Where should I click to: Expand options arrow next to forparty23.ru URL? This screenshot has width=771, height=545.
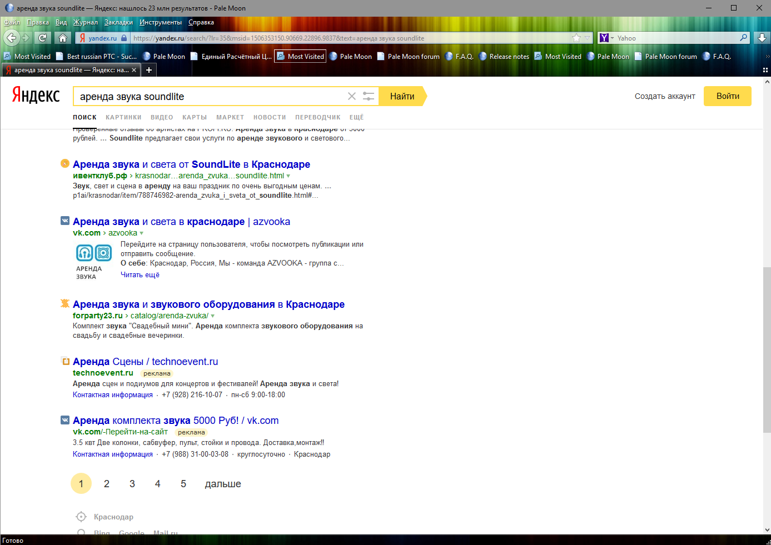pos(212,316)
